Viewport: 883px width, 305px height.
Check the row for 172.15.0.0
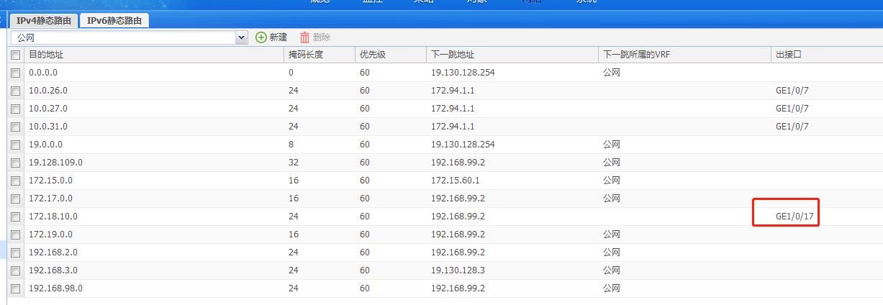15,181
